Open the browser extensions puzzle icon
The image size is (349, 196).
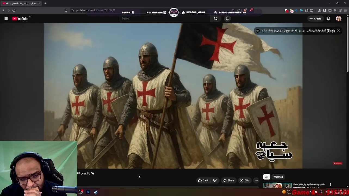(x=306, y=10)
